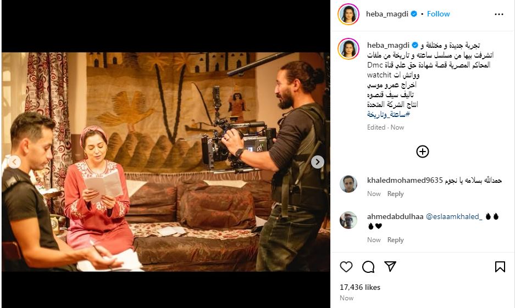Open heba_magdi profile from header username
The height and width of the screenshot is (308, 515).
(387, 14)
